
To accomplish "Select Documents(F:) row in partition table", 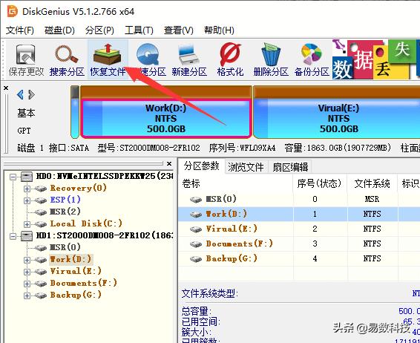I will 299,244.
